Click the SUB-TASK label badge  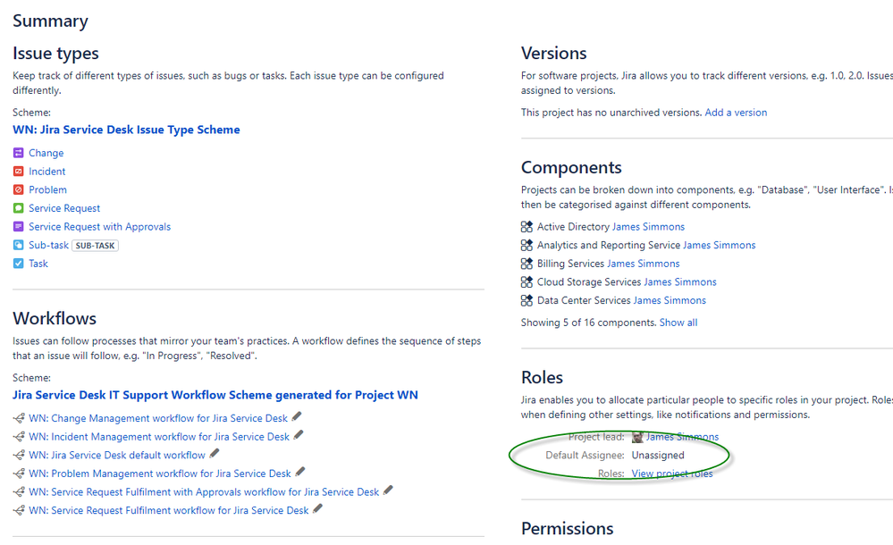point(95,245)
